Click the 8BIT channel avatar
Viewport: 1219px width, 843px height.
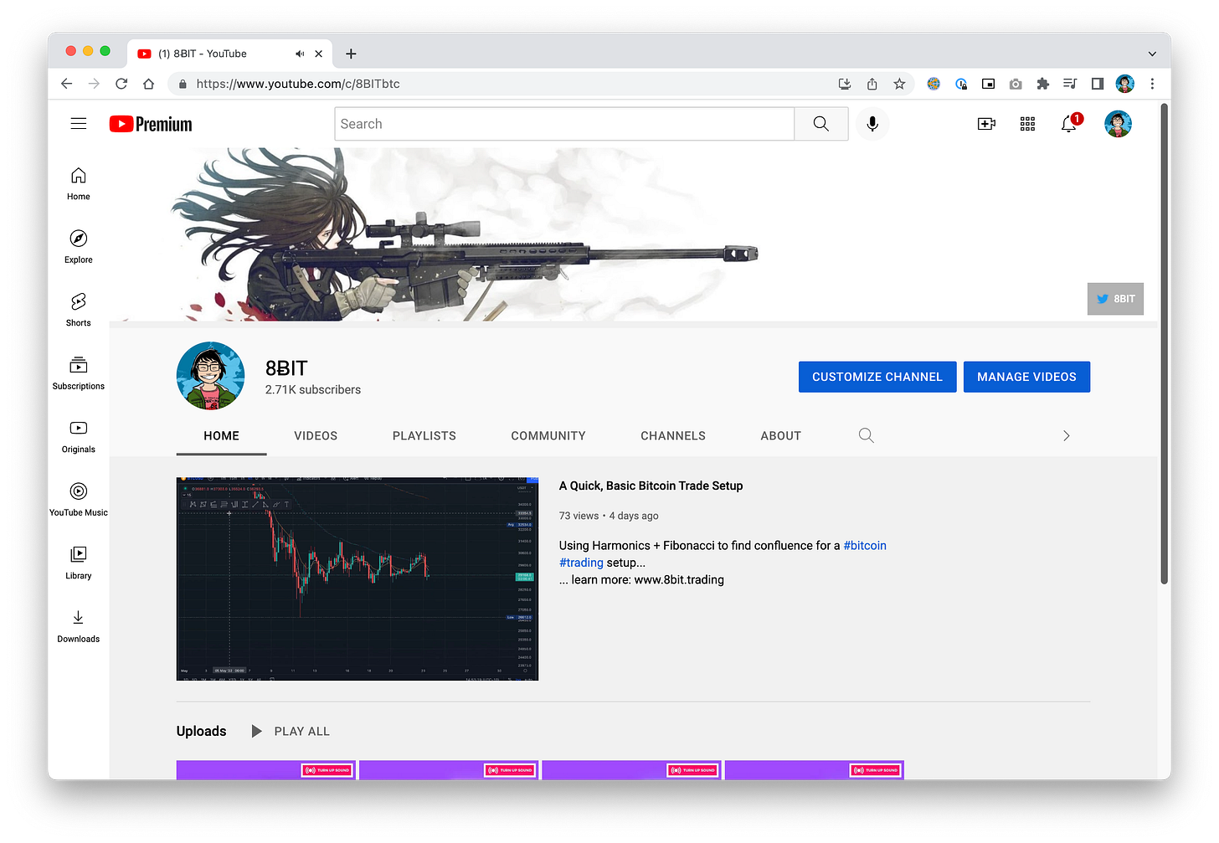pos(210,376)
